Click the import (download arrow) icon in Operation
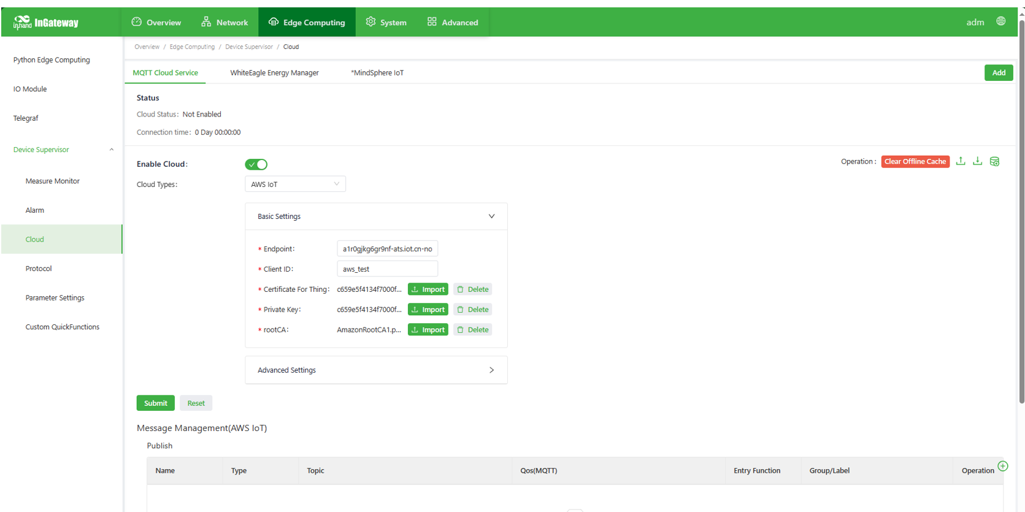1025x512 pixels. coord(978,161)
